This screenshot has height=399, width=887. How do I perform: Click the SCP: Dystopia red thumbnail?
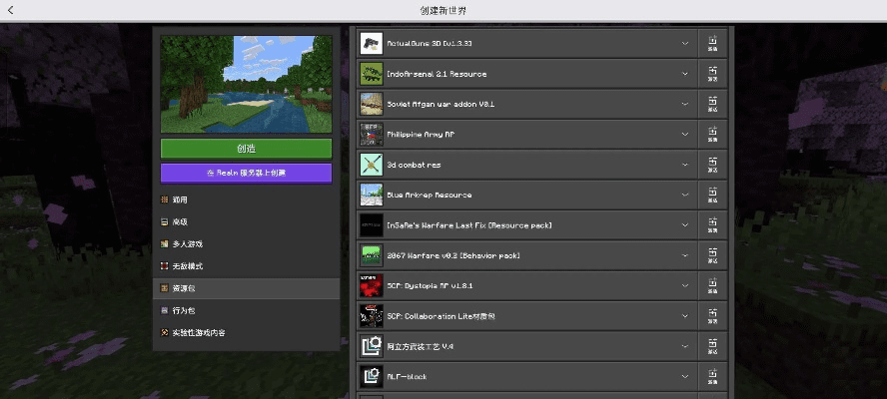pyautogui.click(x=372, y=285)
